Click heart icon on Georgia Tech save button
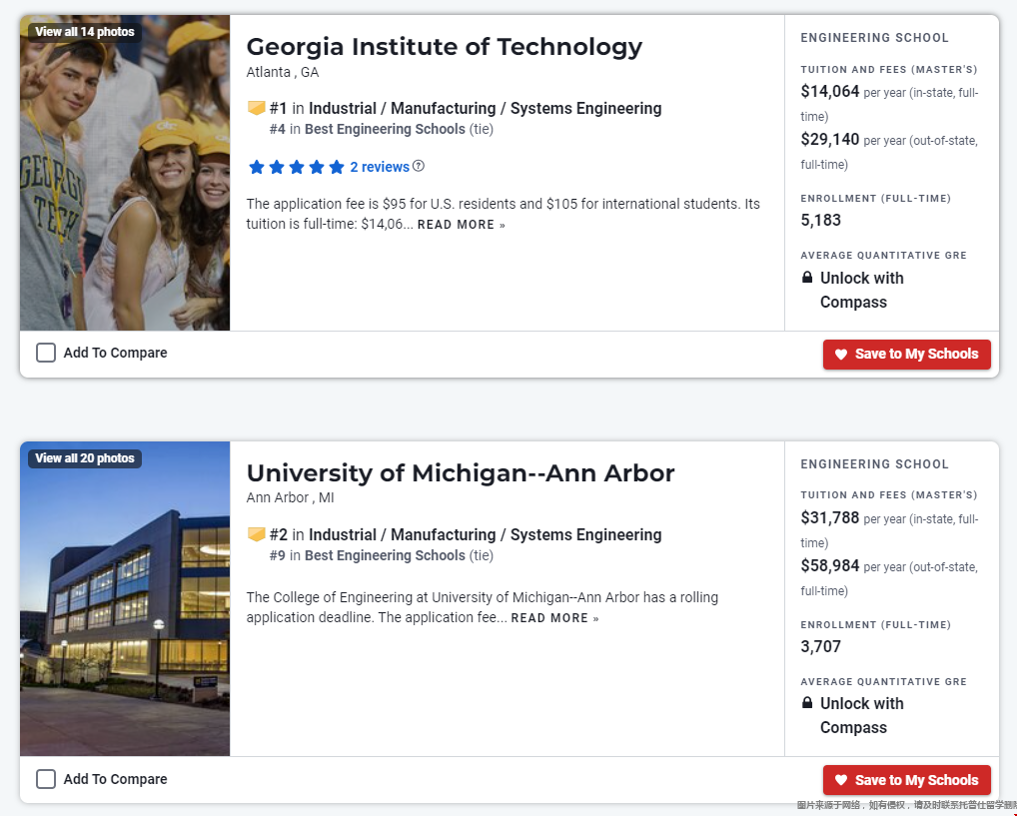 tap(841, 355)
